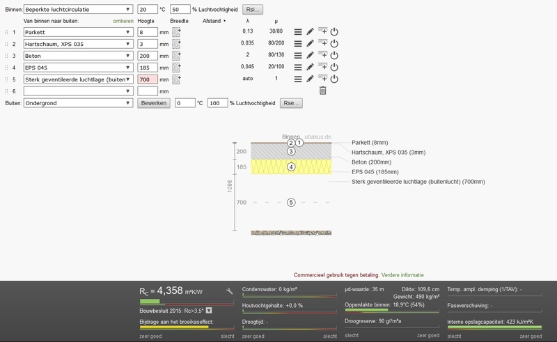Viewport: 557px width, 342px height.
Task: Open the empty layer 6 material dropdown
Action: click(78, 91)
